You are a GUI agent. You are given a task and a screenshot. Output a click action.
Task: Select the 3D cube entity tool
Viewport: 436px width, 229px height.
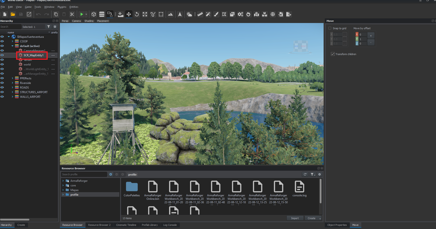(x=94, y=14)
